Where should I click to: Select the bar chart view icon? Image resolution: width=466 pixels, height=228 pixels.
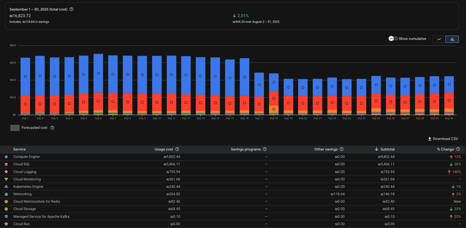coord(452,39)
